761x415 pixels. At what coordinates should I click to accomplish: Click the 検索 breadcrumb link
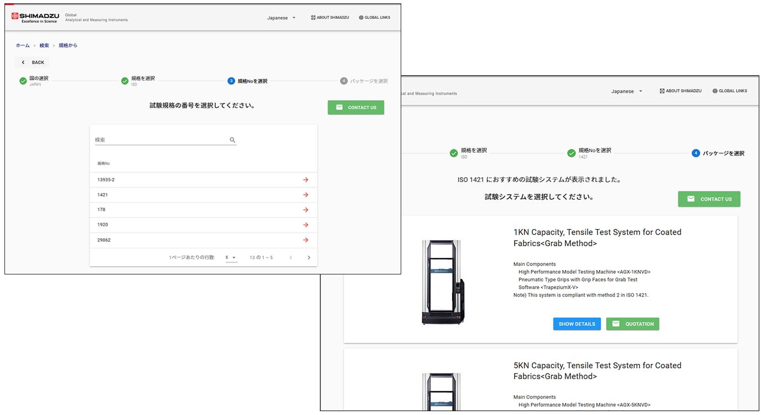click(x=44, y=45)
